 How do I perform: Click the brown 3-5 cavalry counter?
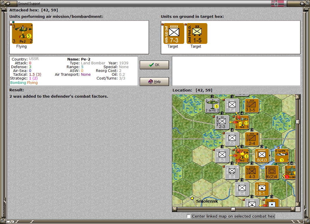pos(252,105)
